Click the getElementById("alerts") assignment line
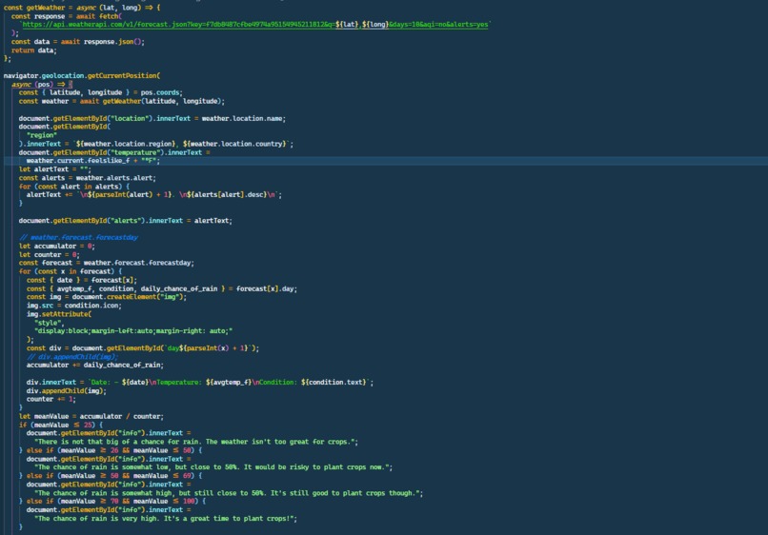 coord(126,221)
